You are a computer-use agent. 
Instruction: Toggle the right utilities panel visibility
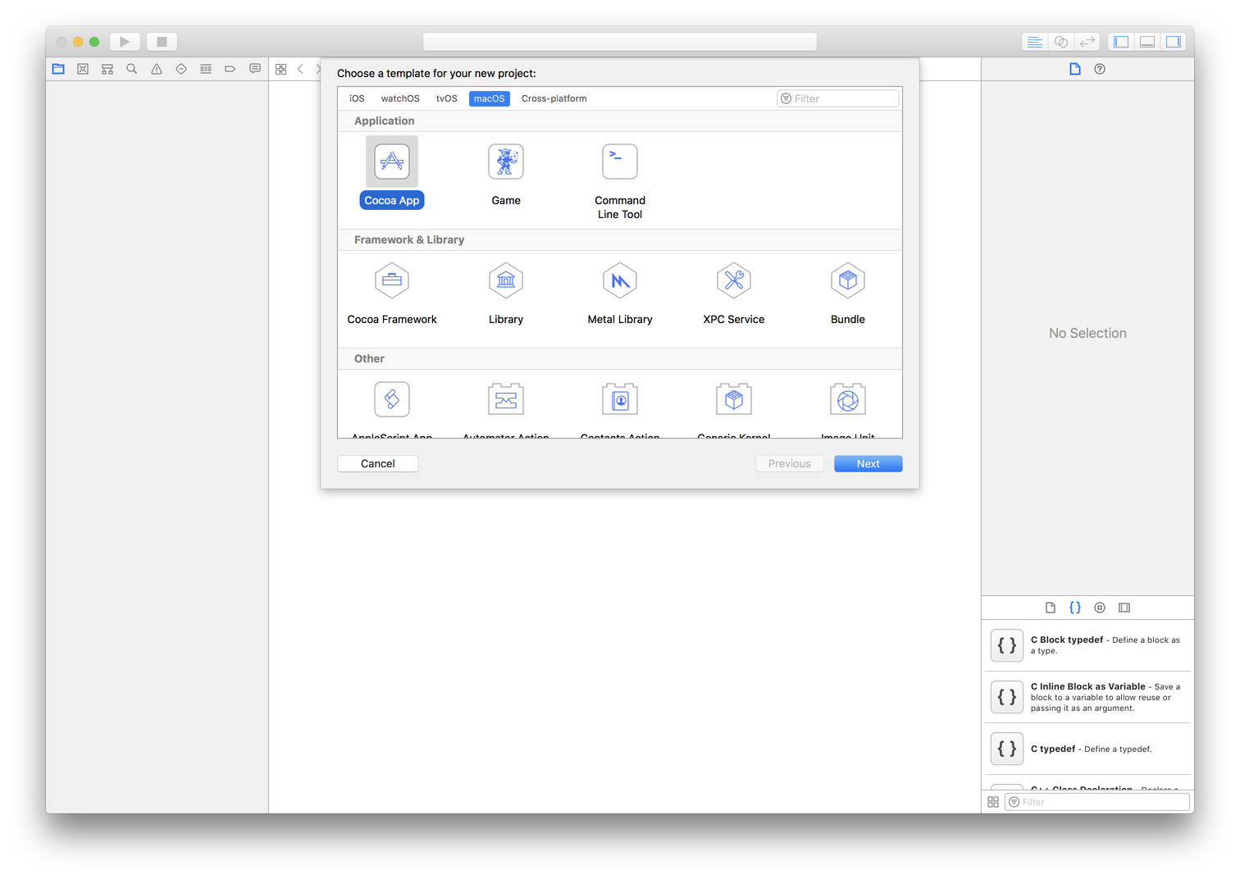click(x=1174, y=41)
